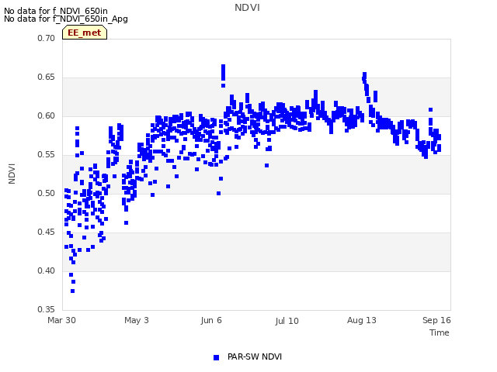Viewport: 497px width, 372px height.
Task: Click the NDVI chart title
Action: [x=247, y=8]
